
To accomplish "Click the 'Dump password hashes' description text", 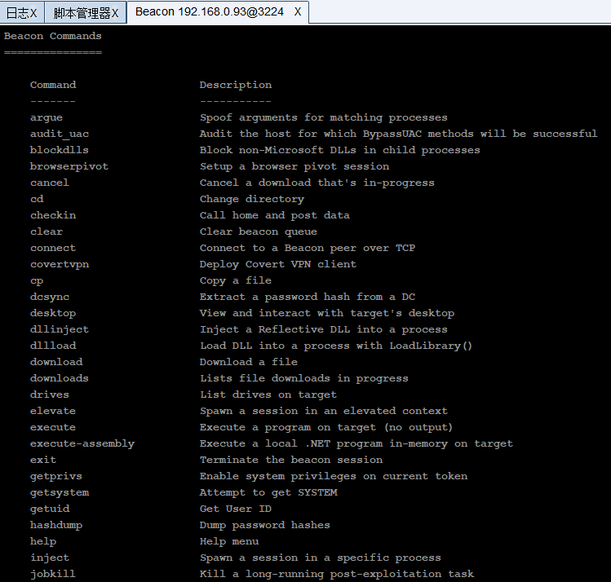I will (265, 525).
